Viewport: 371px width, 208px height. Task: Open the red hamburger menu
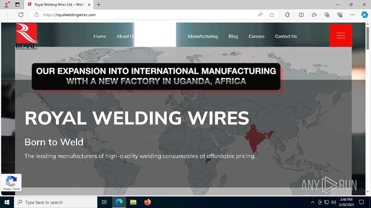click(341, 36)
